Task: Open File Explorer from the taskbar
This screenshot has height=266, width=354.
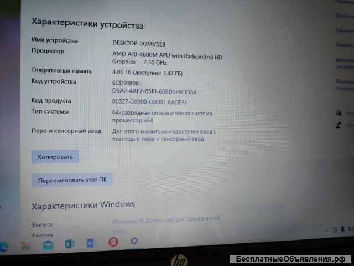Action: (x=25, y=245)
